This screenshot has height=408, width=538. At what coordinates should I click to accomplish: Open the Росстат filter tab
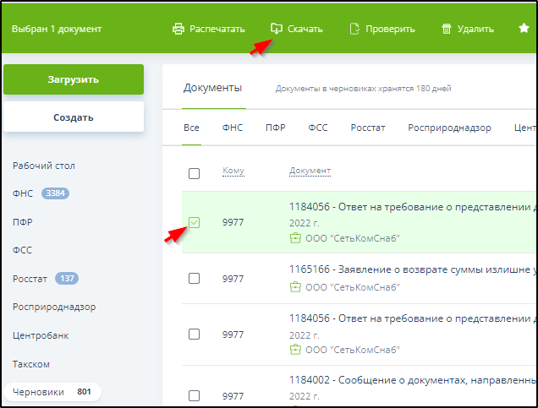(x=368, y=128)
